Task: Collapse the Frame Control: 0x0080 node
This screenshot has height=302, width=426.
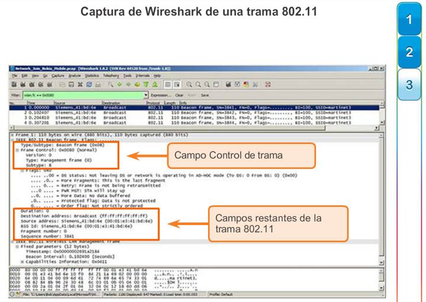Action: pyautogui.click(x=17, y=150)
